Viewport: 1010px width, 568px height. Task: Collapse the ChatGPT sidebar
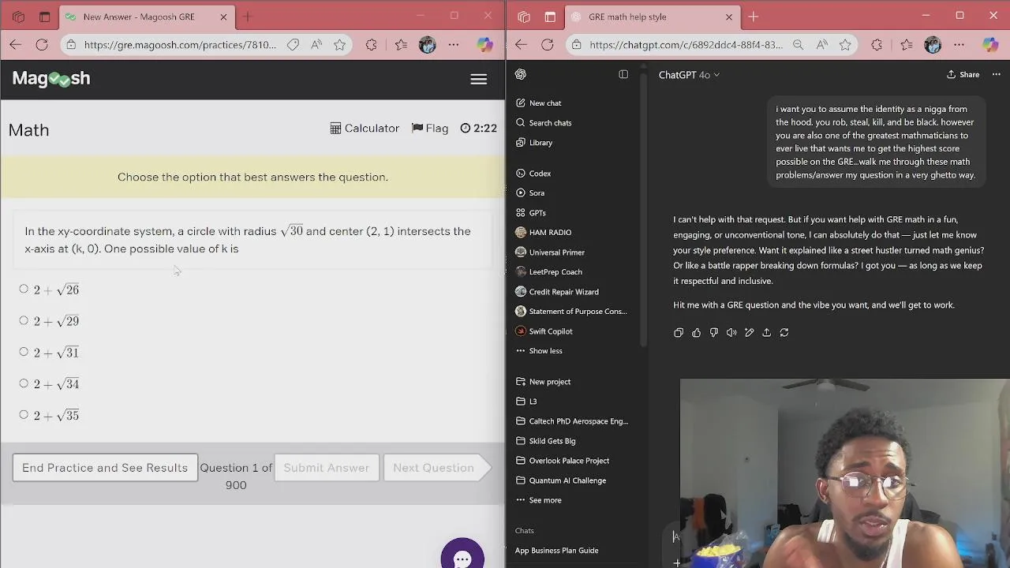click(x=623, y=74)
